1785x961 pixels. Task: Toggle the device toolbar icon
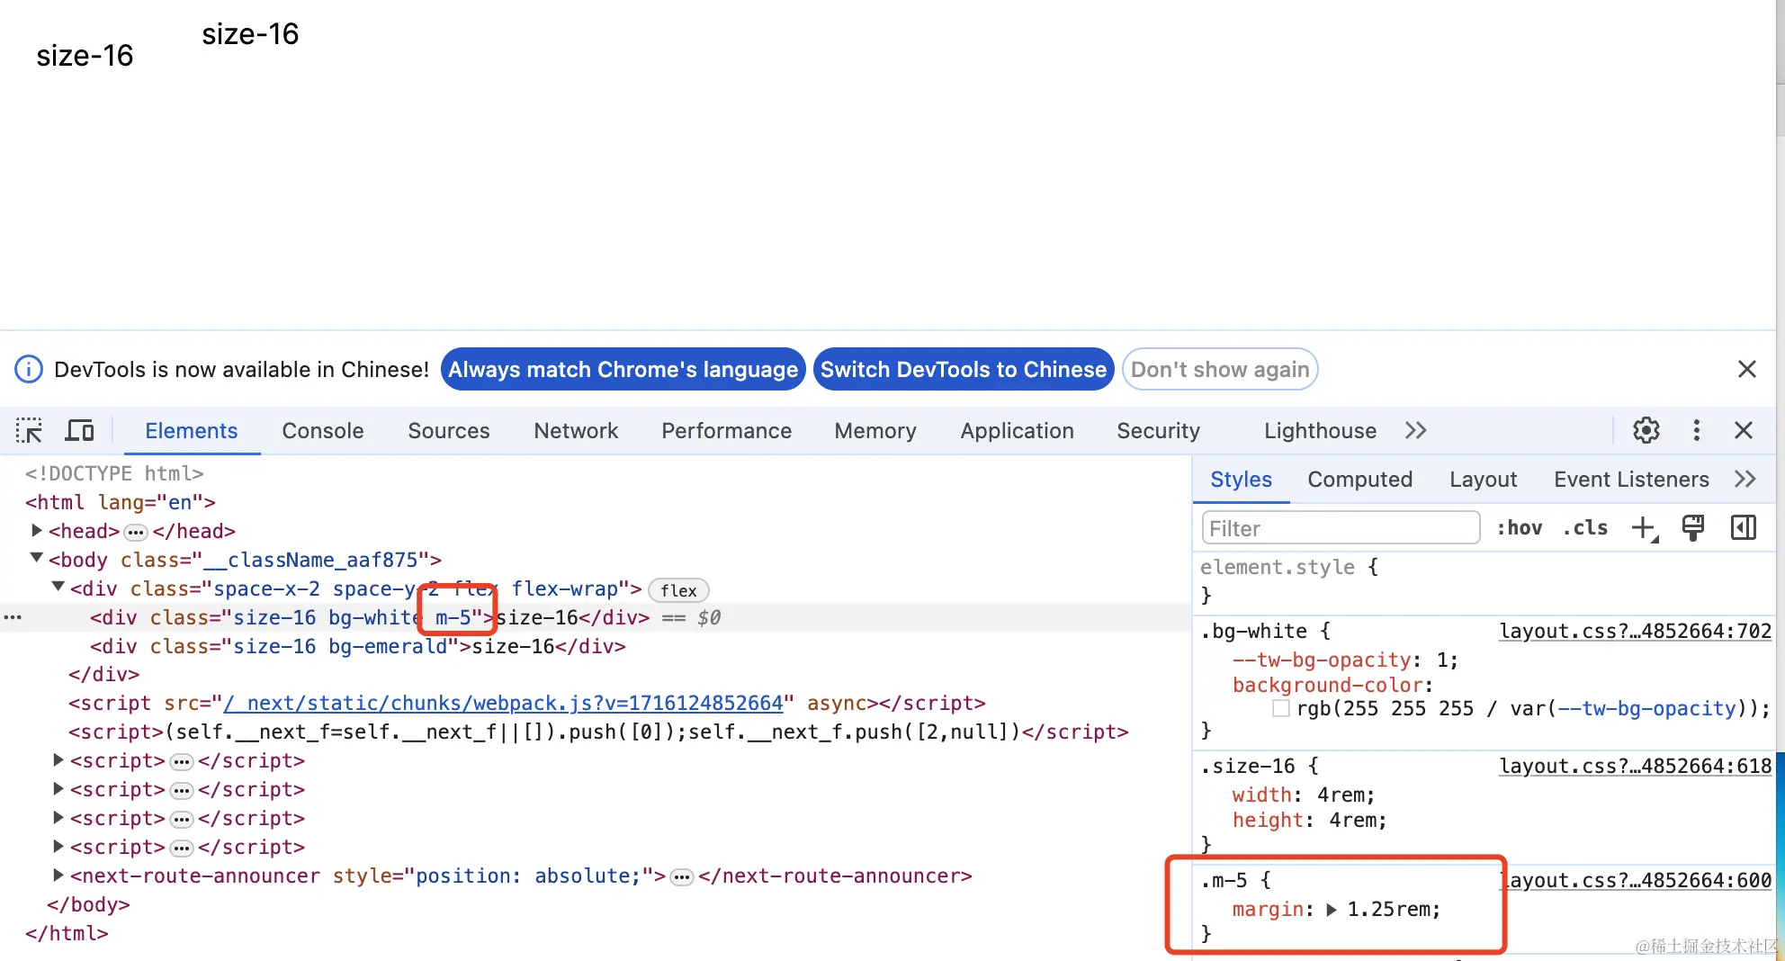pos(79,431)
